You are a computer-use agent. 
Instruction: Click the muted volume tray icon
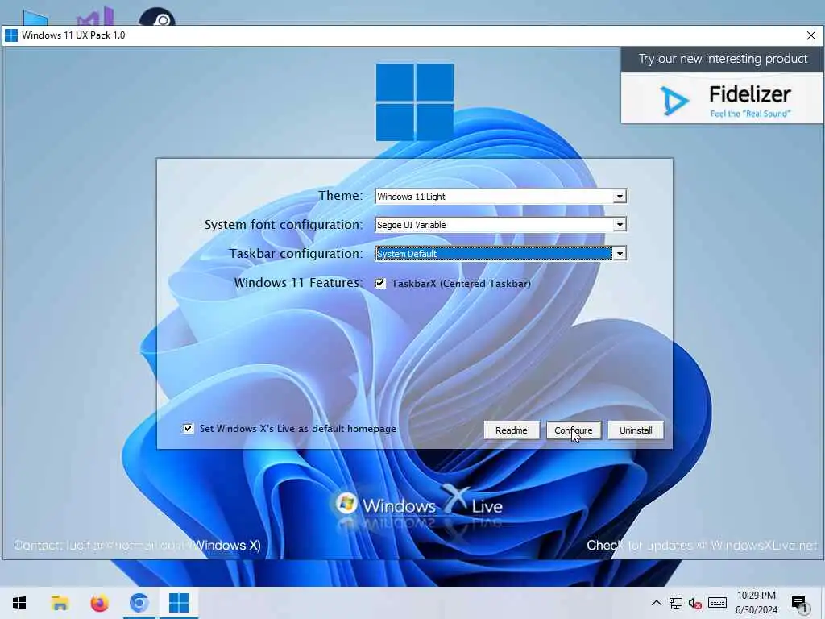695,603
